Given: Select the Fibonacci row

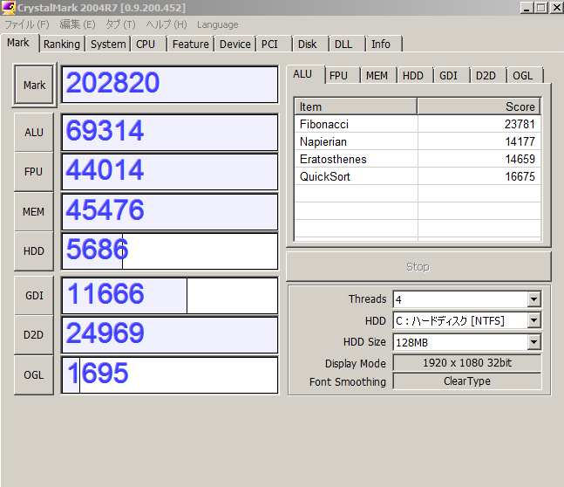Looking at the screenshot, I should click(418, 124).
